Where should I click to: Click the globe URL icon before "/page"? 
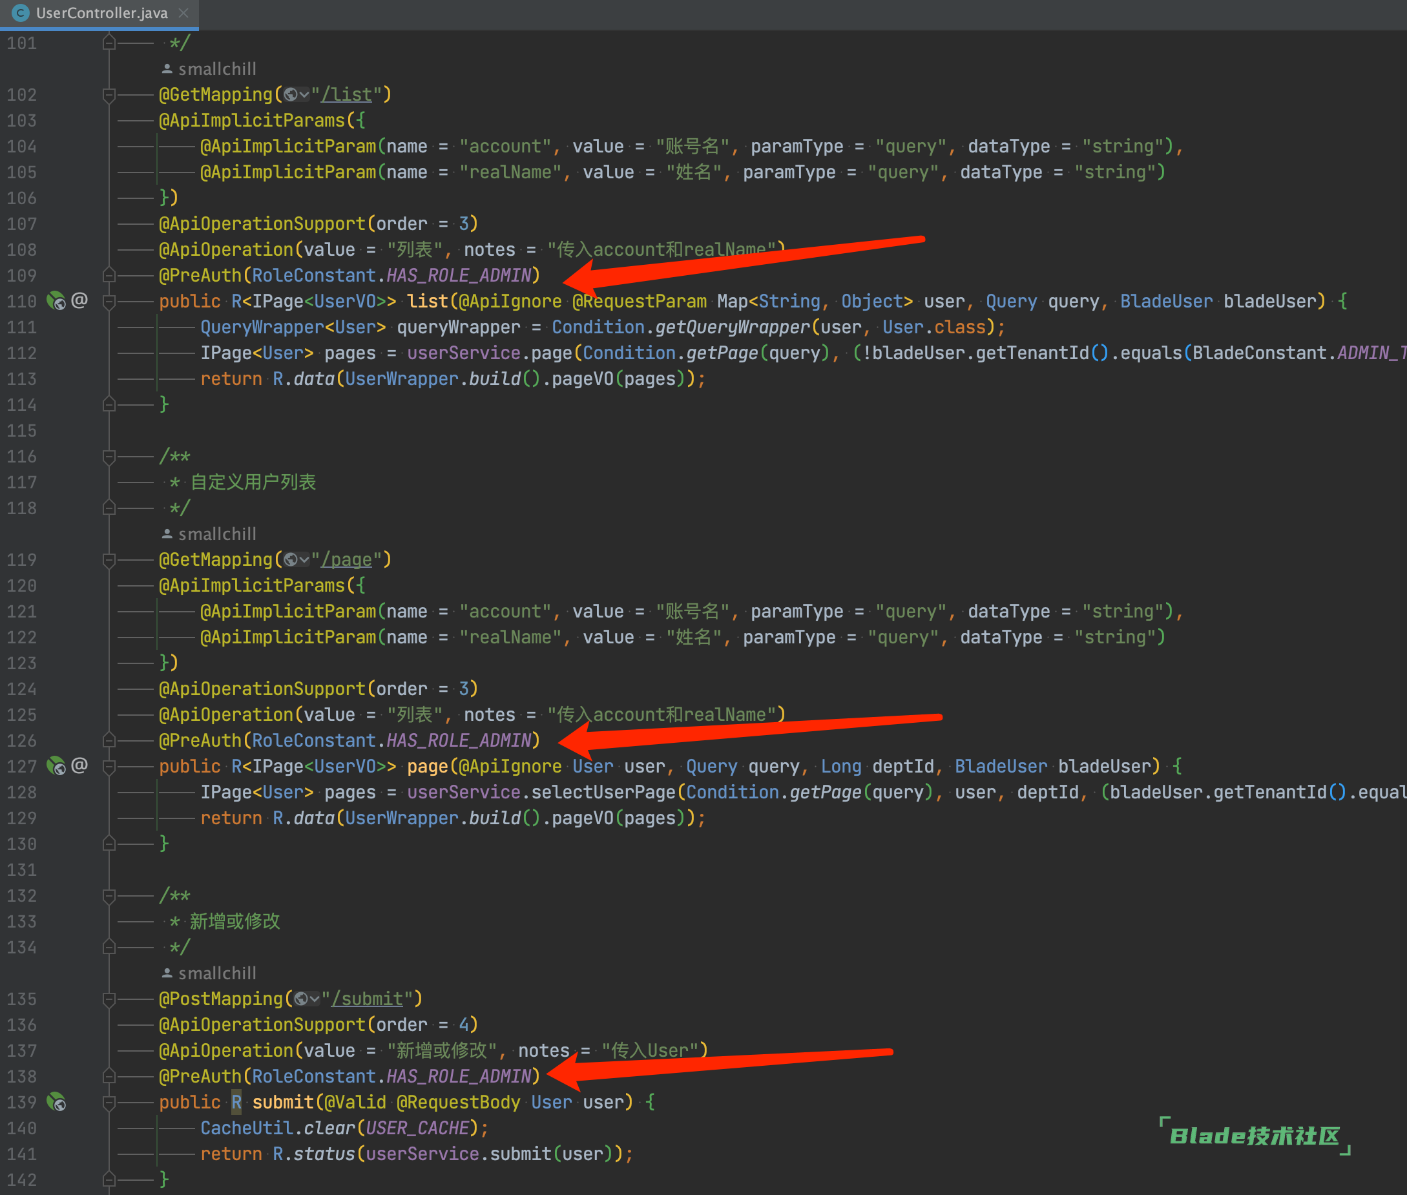coord(291,559)
